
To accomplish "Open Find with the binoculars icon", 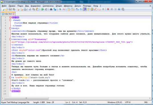I will coord(51,9).
